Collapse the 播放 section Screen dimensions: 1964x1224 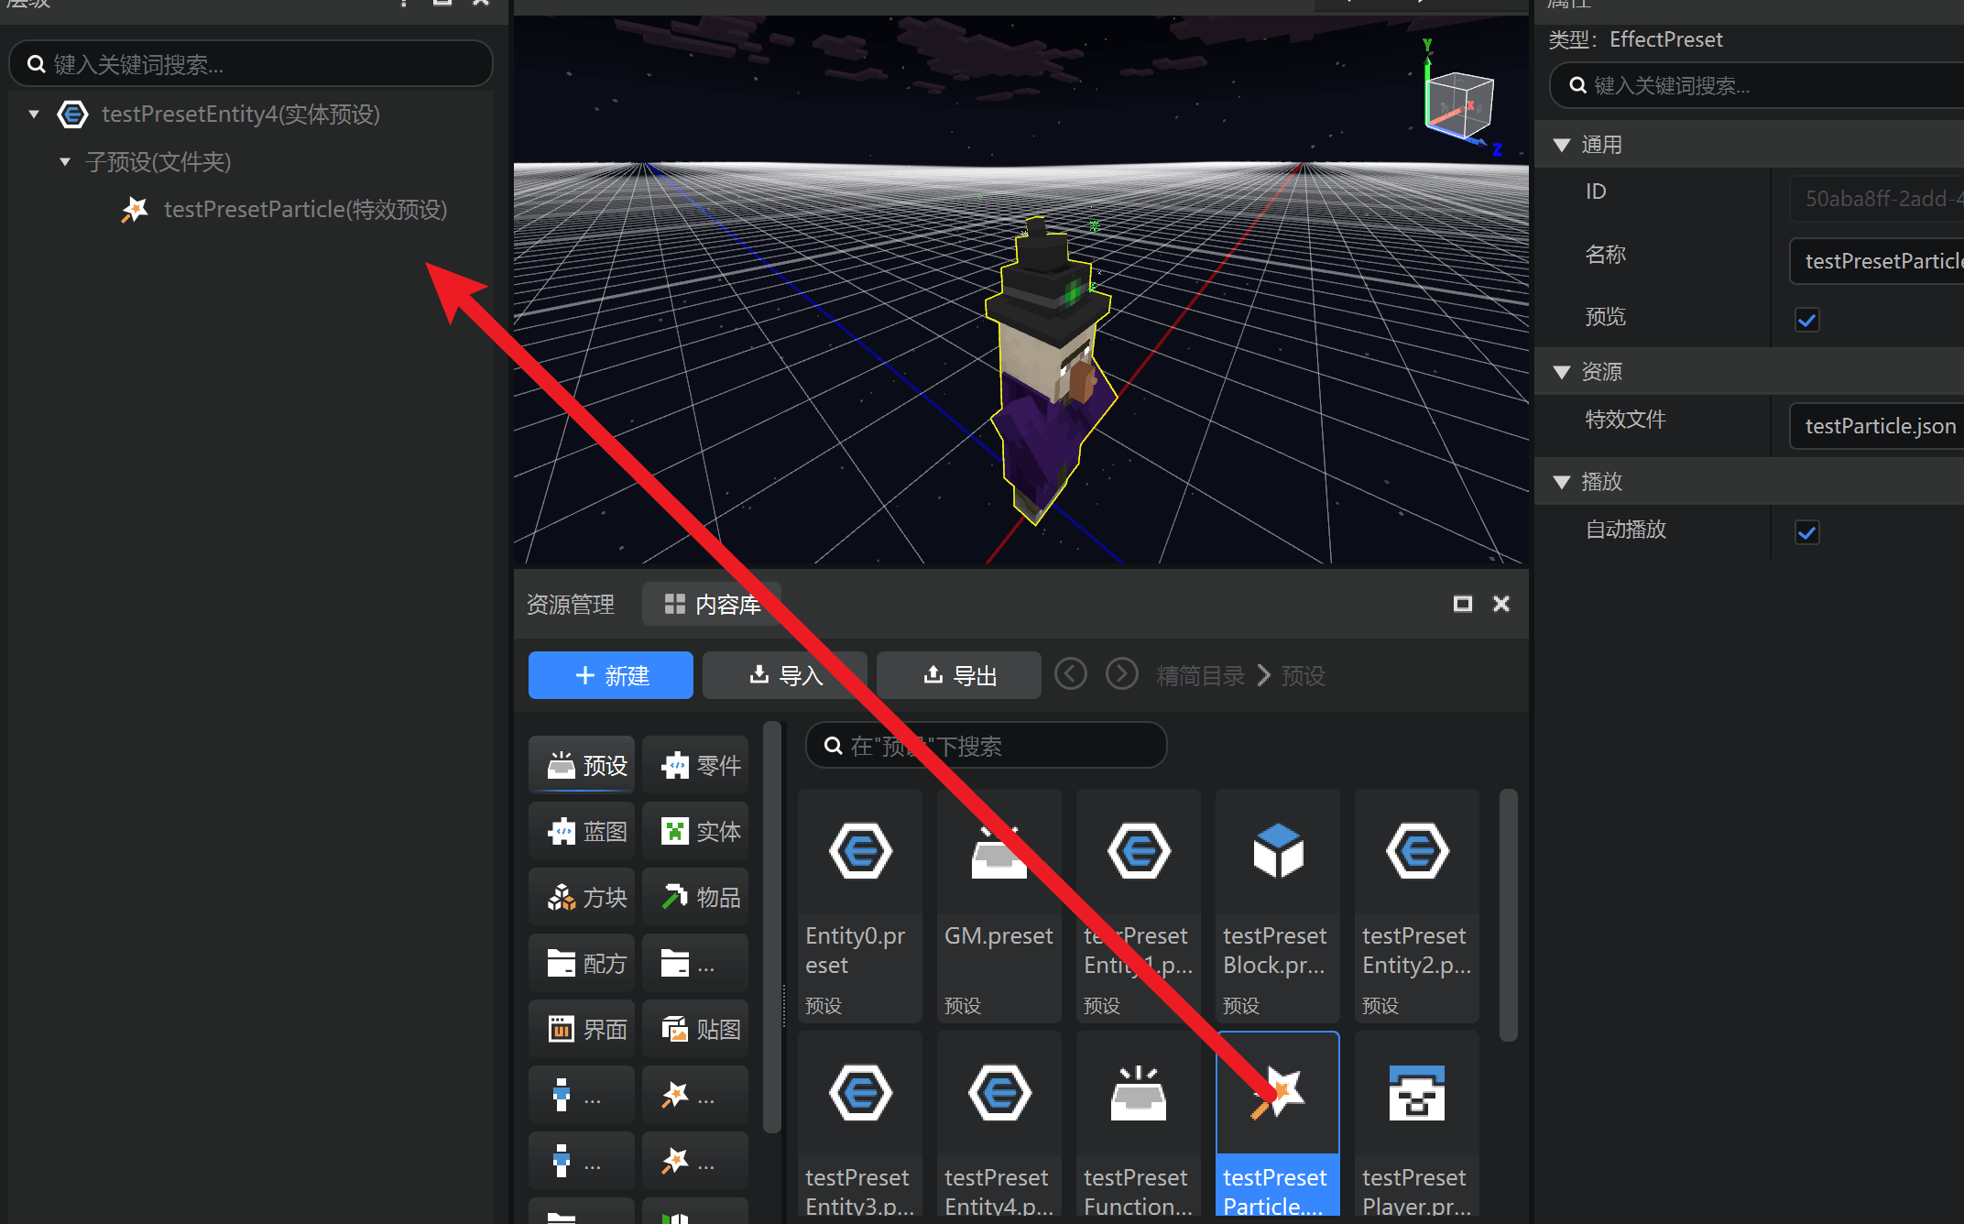click(x=1562, y=482)
